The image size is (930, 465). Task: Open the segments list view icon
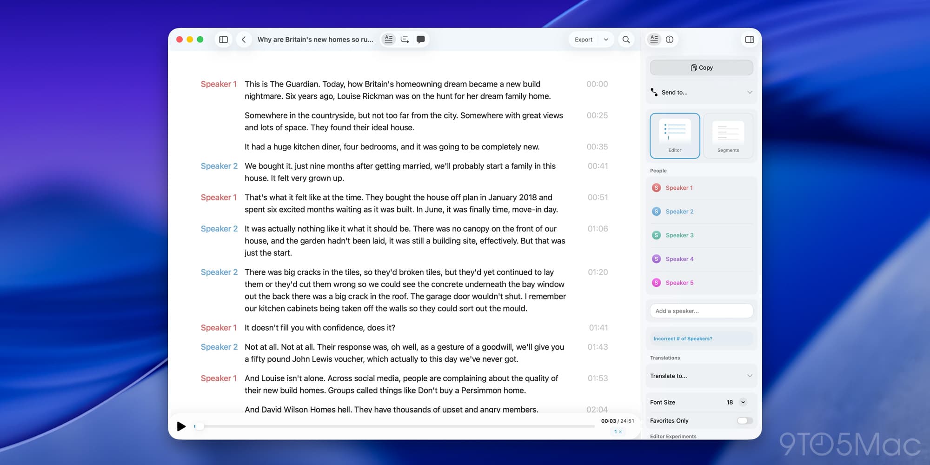[405, 40]
